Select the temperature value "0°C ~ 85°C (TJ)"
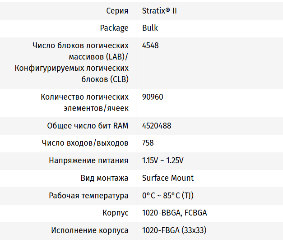 click(x=168, y=196)
